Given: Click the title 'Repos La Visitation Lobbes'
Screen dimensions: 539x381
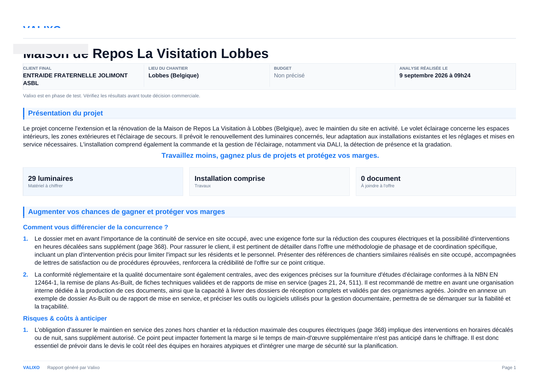Looking at the screenshot, I should tap(180, 53).
